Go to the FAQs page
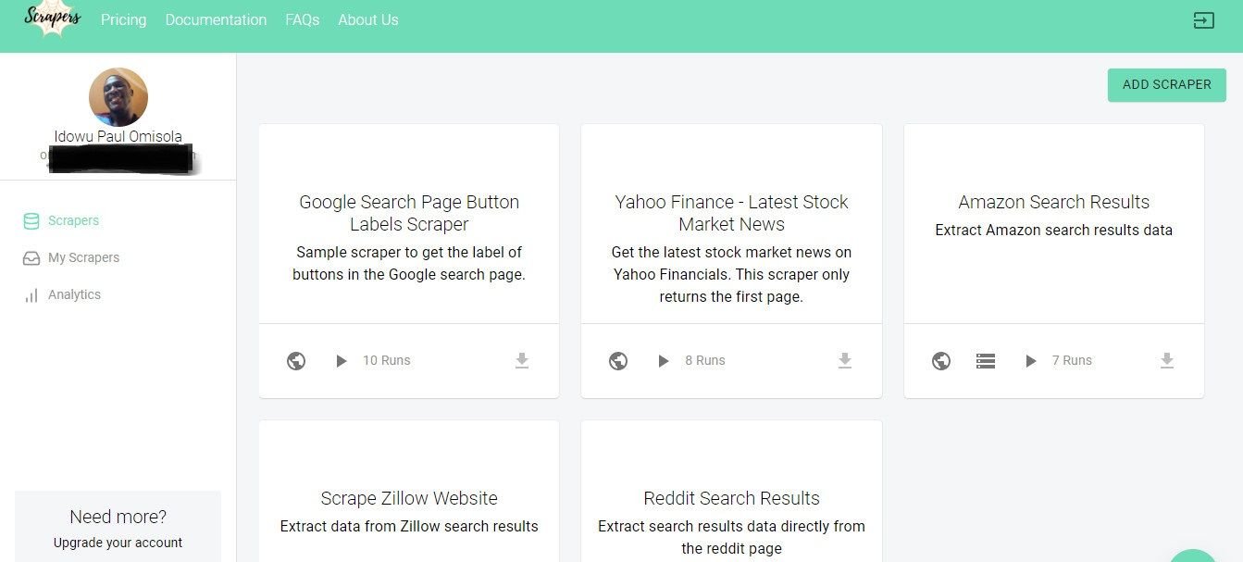Screen dimensions: 1243x562 302,20
